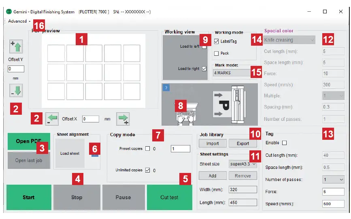Viewport: 351px width, 219px height.
Task: Maximize the Gemini window
Action: tap(325, 12)
